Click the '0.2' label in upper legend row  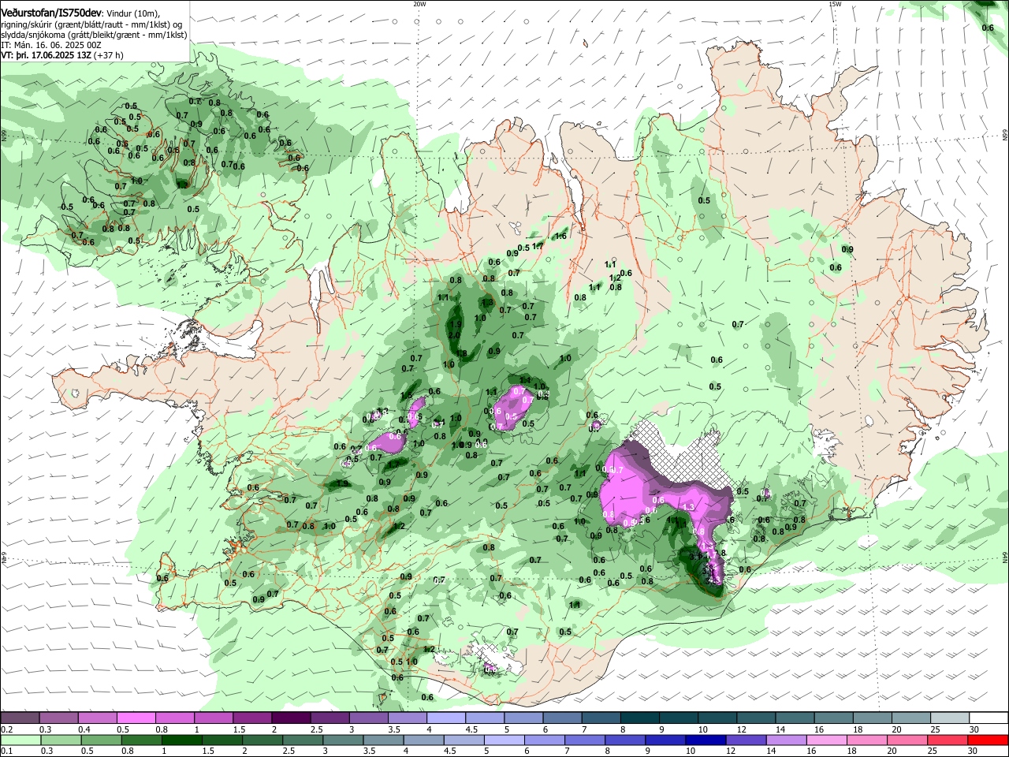coord(6,729)
